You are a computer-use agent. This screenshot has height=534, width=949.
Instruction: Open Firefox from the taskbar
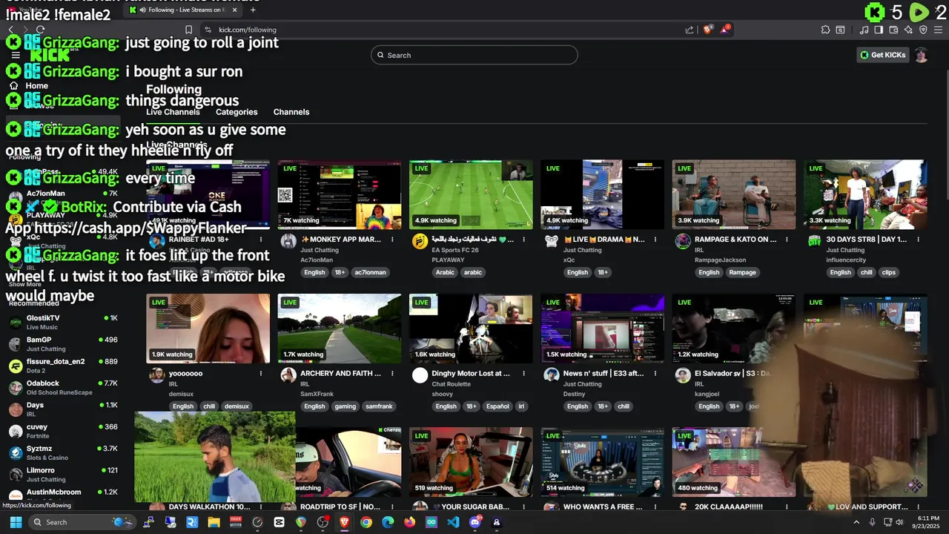pyautogui.click(x=410, y=522)
